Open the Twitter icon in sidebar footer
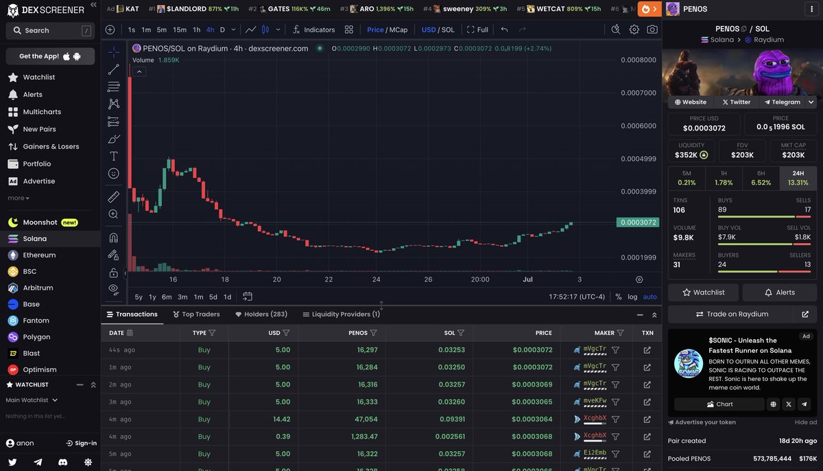This screenshot has height=471, width=823. click(x=12, y=463)
